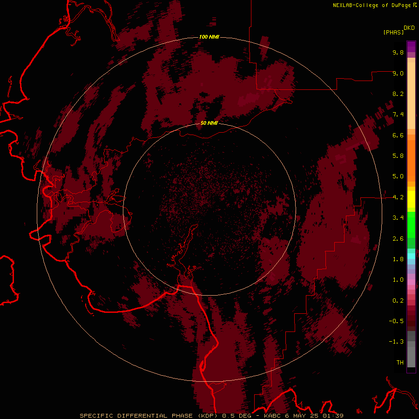Screen dimensions: 419x419
Task: Click the 1.0 legend value
Action: coord(398,280)
